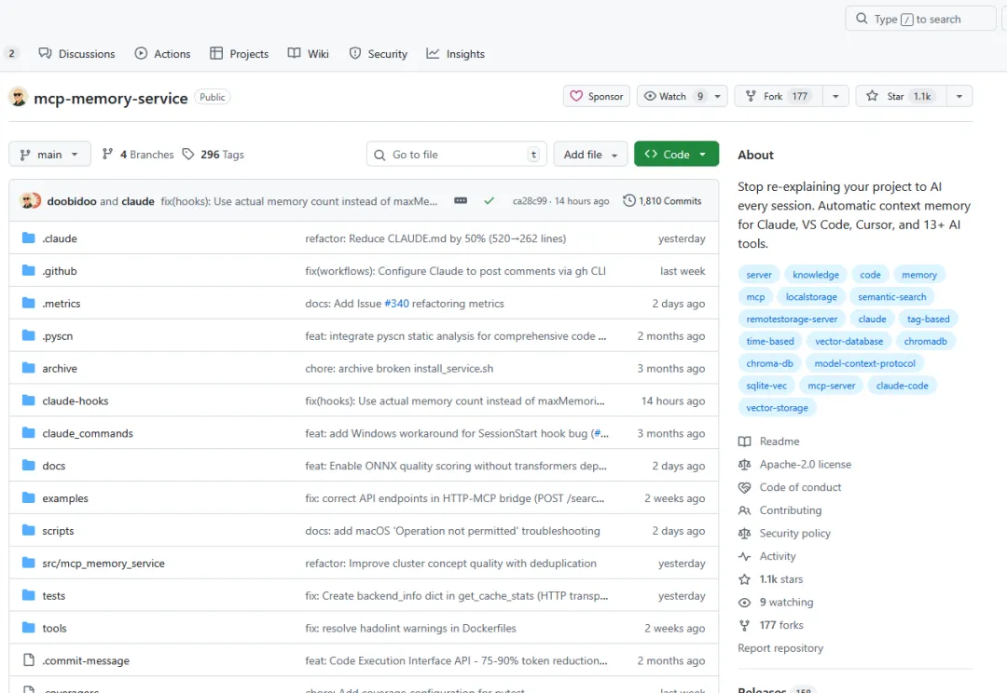Select the model-context-protocol topic tag
1007x693 pixels.
pos(864,363)
